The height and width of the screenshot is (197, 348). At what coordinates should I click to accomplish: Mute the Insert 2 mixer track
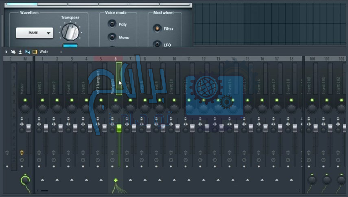coord(57,100)
